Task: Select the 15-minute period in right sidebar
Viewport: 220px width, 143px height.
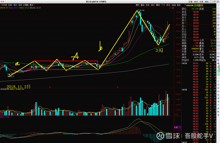Action: point(218,85)
